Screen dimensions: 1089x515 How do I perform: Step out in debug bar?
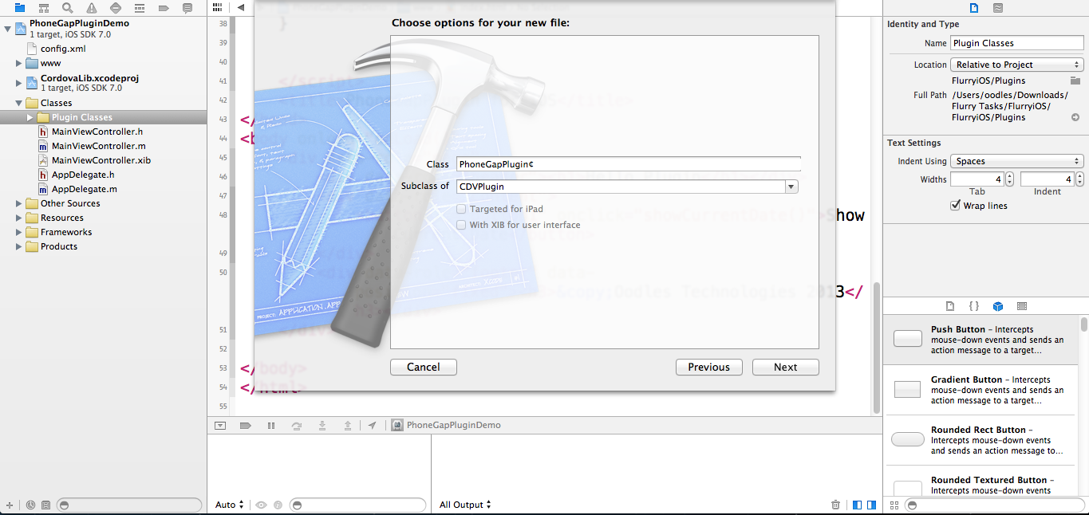coord(348,426)
